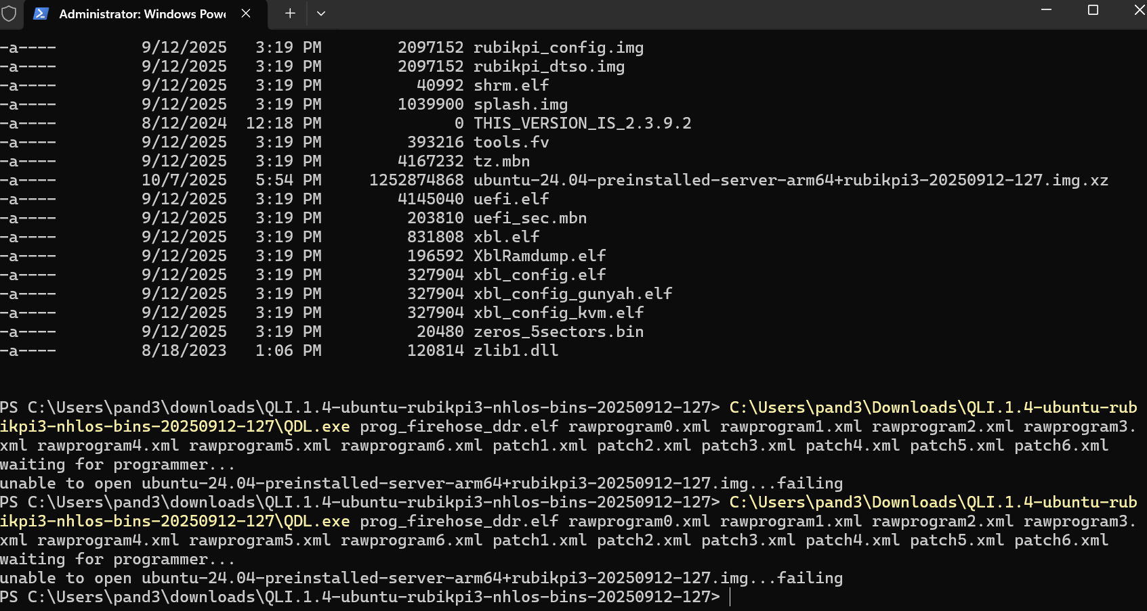Click the cursor at the last empty prompt
Screen dimensions: 1147x611
click(730, 597)
